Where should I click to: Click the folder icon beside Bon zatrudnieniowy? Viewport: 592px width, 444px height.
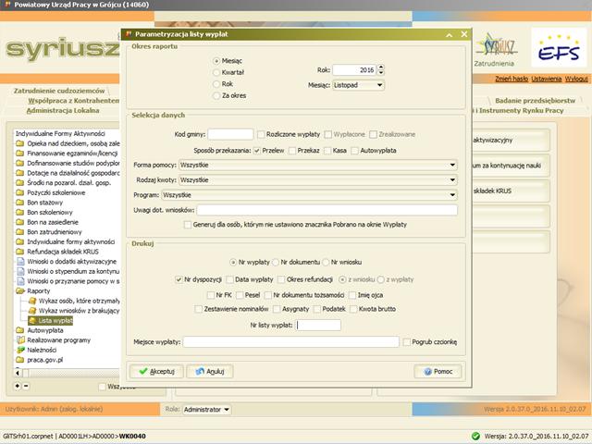click(20, 232)
